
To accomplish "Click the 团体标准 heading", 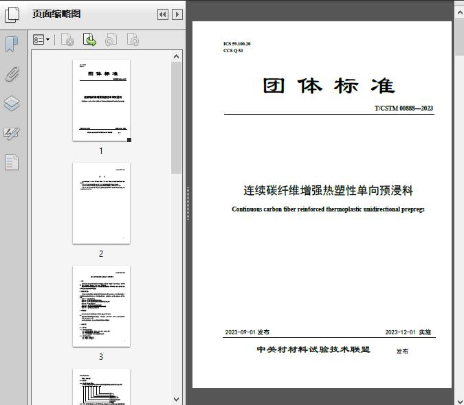I will point(329,86).
